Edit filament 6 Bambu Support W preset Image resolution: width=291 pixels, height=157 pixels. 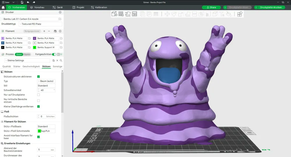coord(61,47)
